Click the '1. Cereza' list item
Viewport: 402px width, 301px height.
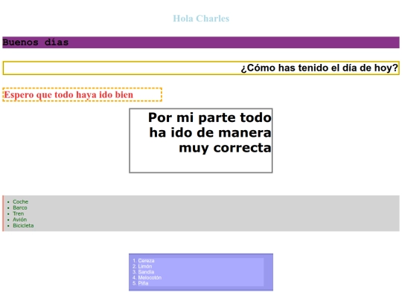pyautogui.click(x=144, y=261)
